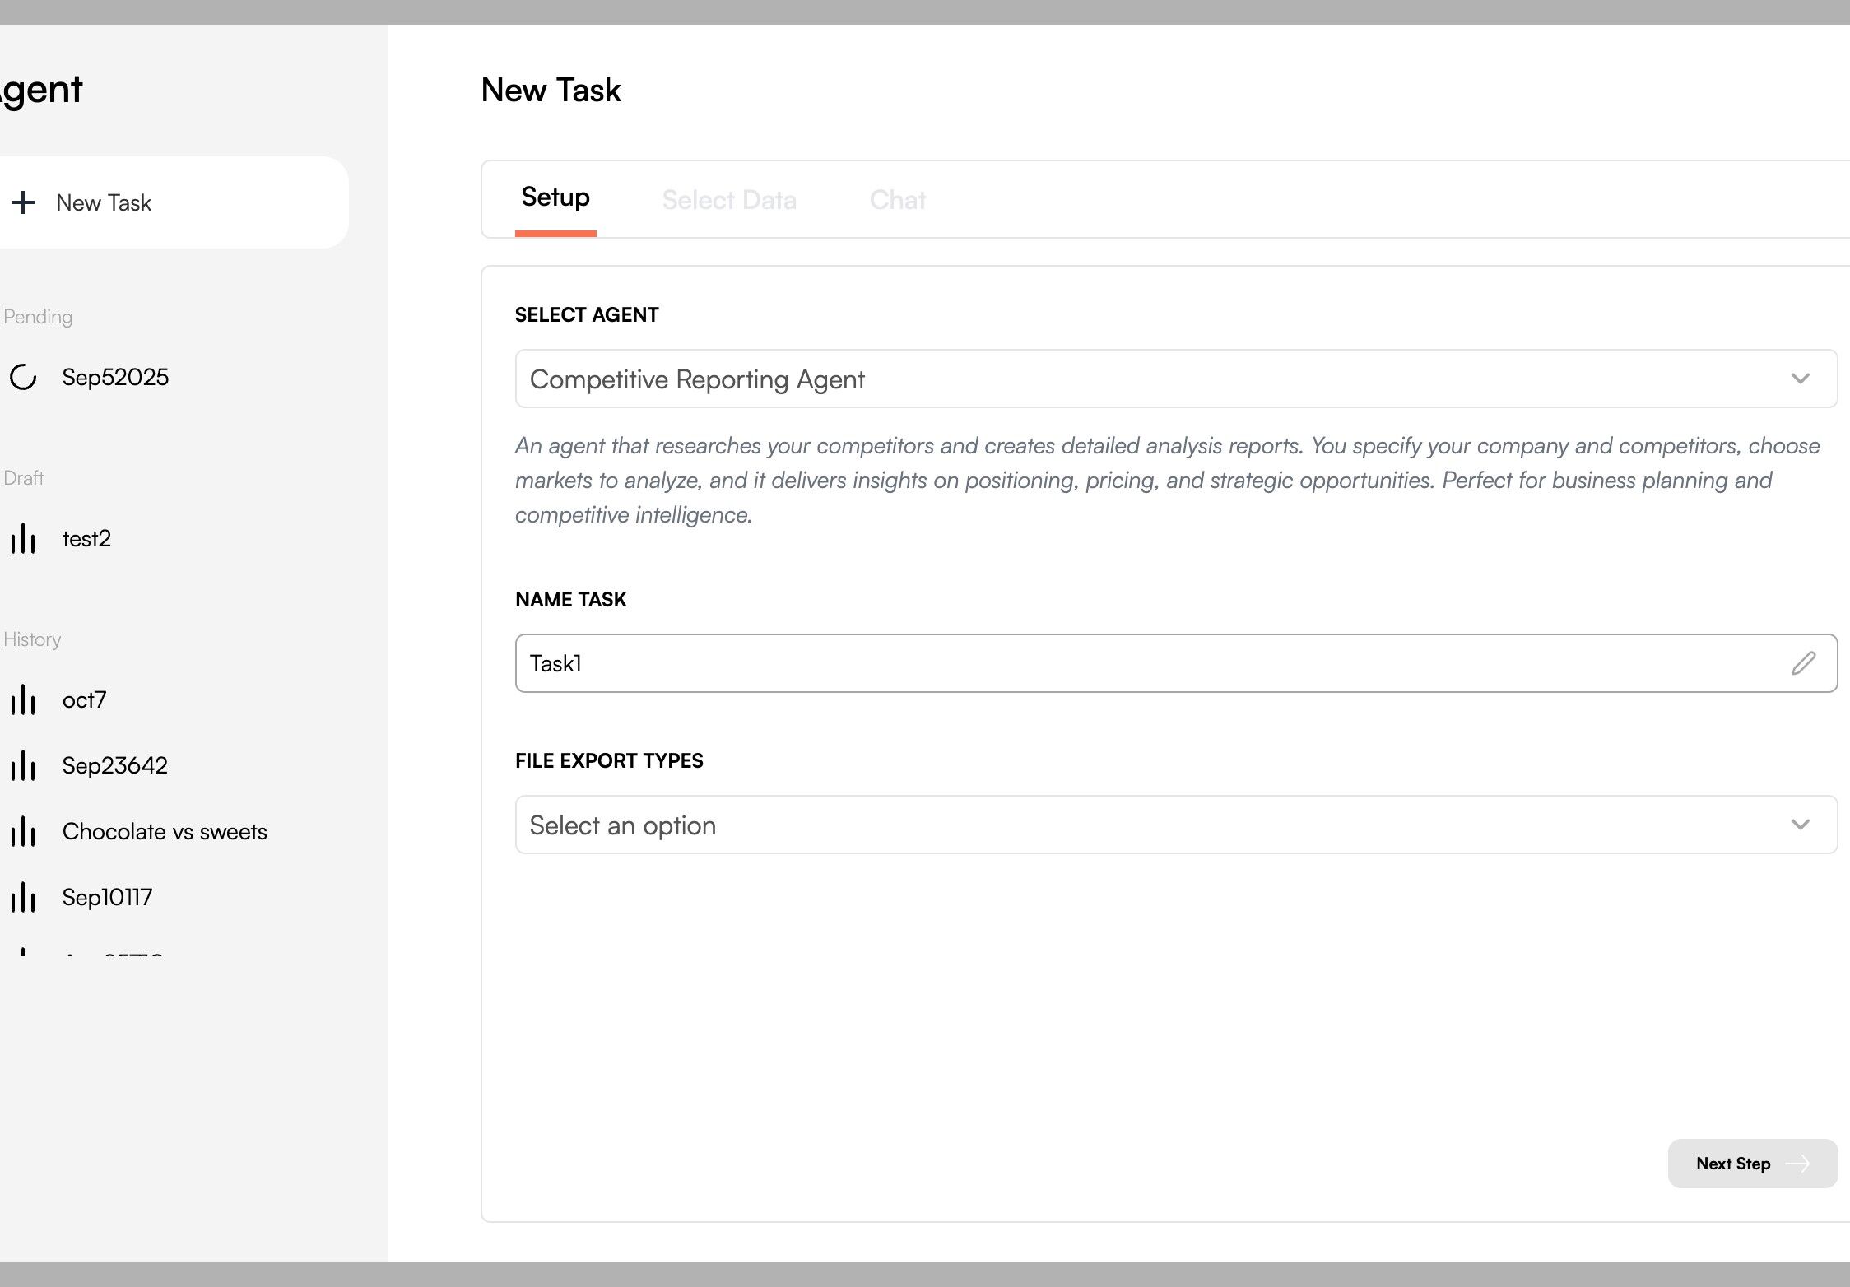Click the bar chart icon beside oct7
Screen dimensions: 1850x1287
coord(23,700)
